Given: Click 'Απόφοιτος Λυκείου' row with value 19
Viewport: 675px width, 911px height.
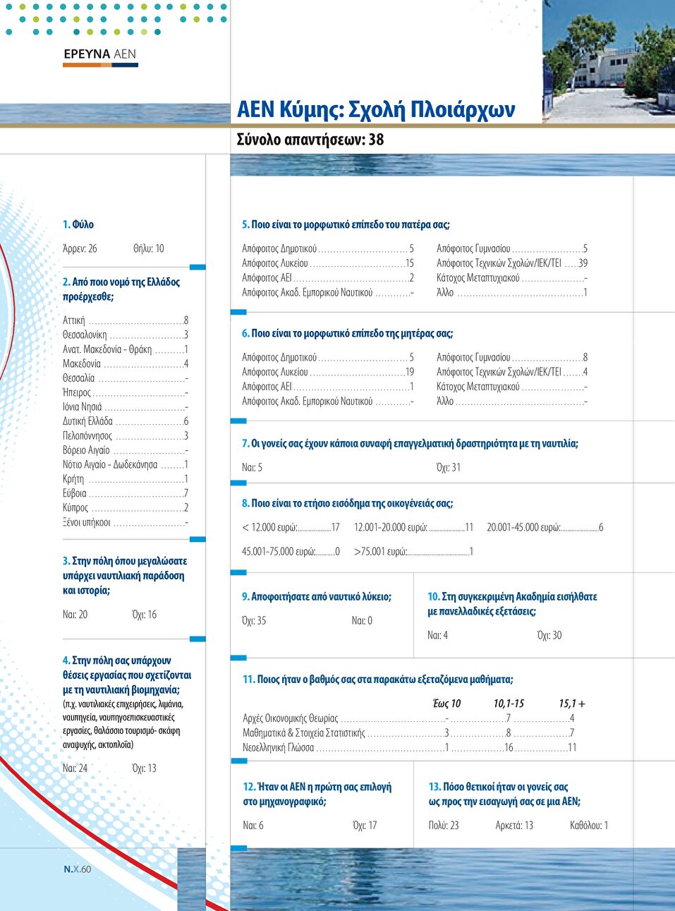Looking at the screenshot, I should tap(328, 372).
